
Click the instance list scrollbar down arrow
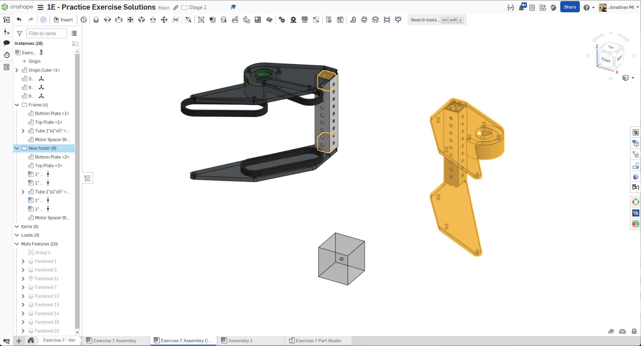tap(77, 332)
